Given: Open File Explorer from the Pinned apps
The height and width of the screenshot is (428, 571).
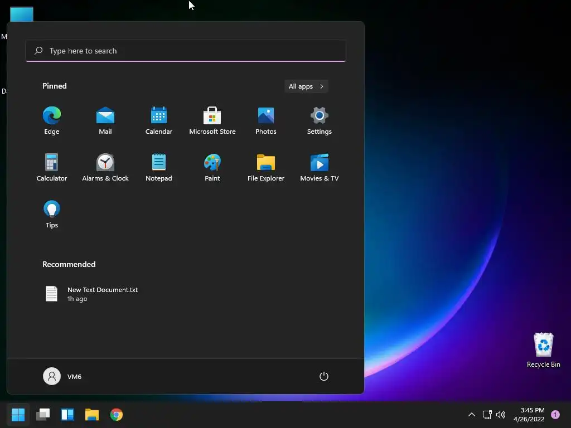Looking at the screenshot, I should 266,167.
